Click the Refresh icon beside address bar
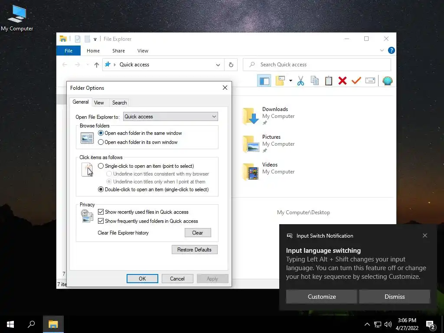The height and width of the screenshot is (333, 444). 231,65
